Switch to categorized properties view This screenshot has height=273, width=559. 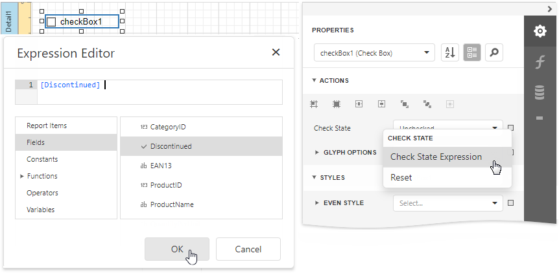(472, 53)
